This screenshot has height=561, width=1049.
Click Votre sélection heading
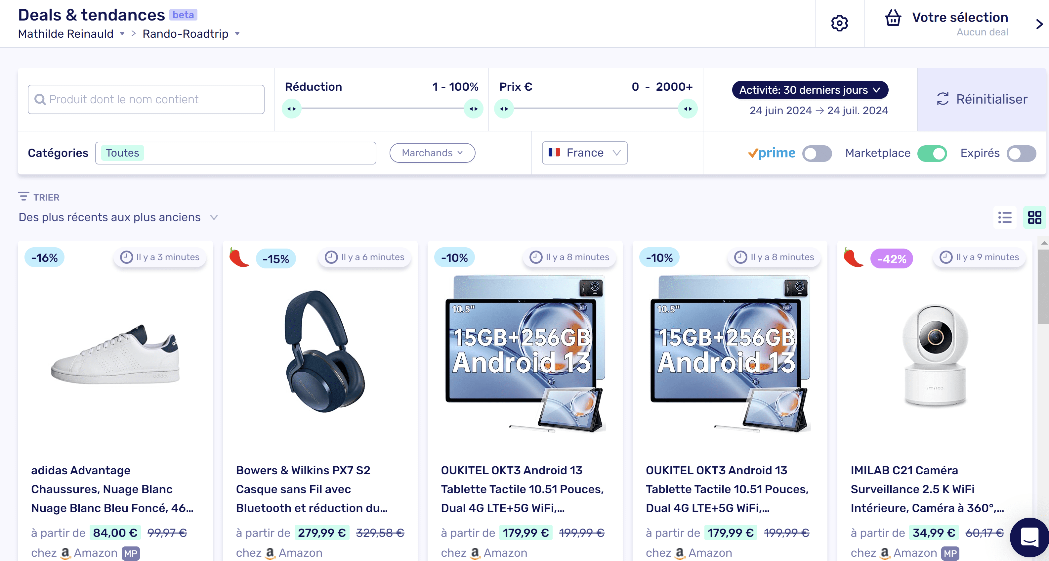click(x=960, y=17)
